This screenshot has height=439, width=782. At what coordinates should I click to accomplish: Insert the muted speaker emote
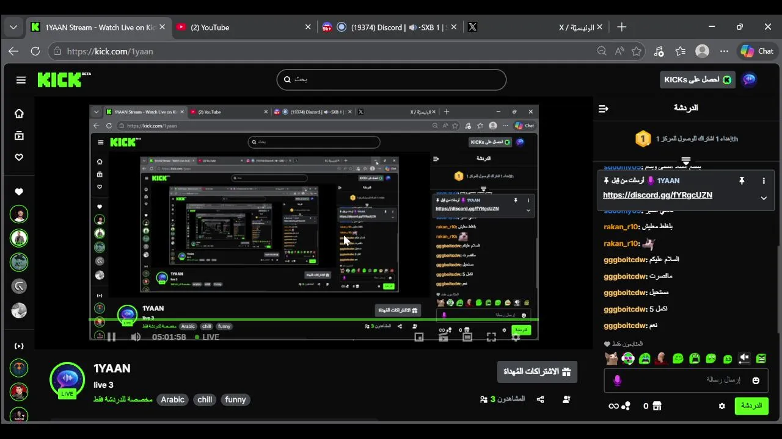(x=744, y=359)
